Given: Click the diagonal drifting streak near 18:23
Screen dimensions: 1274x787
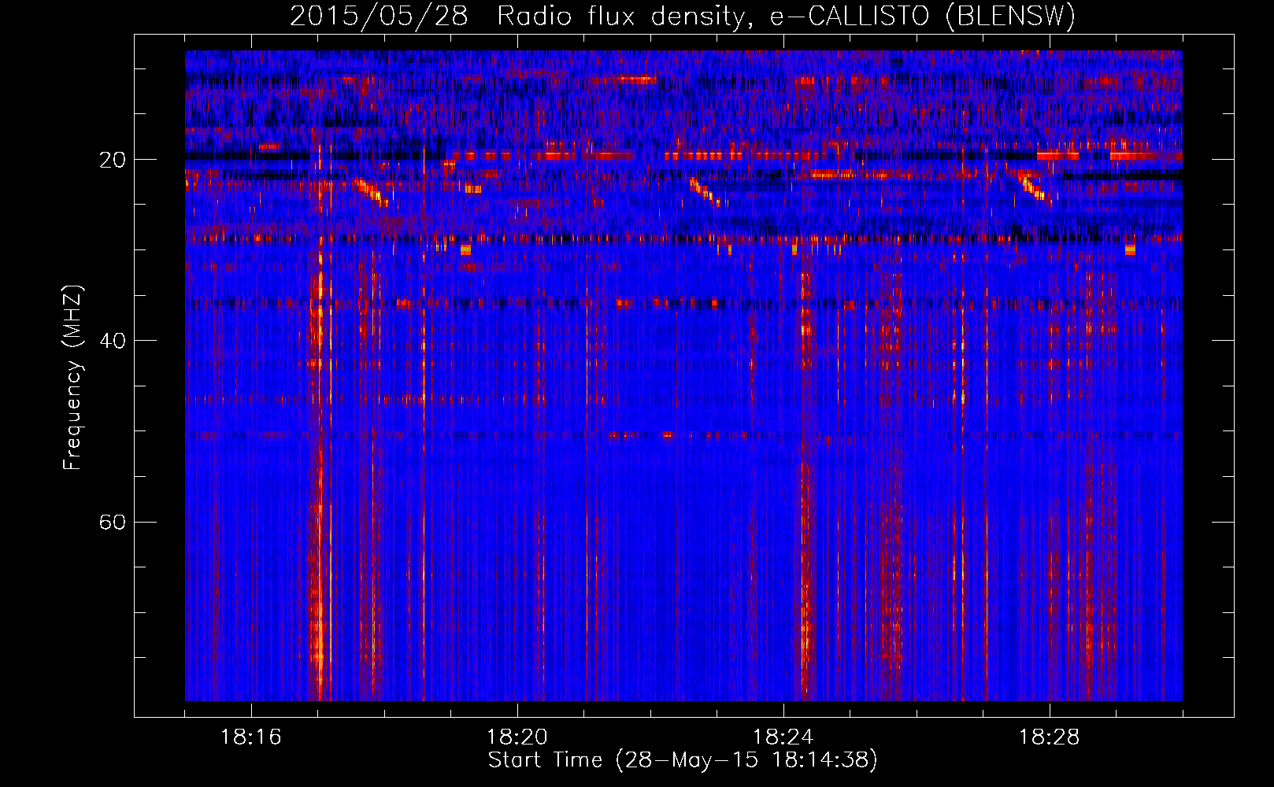Looking at the screenshot, I should click(703, 191).
